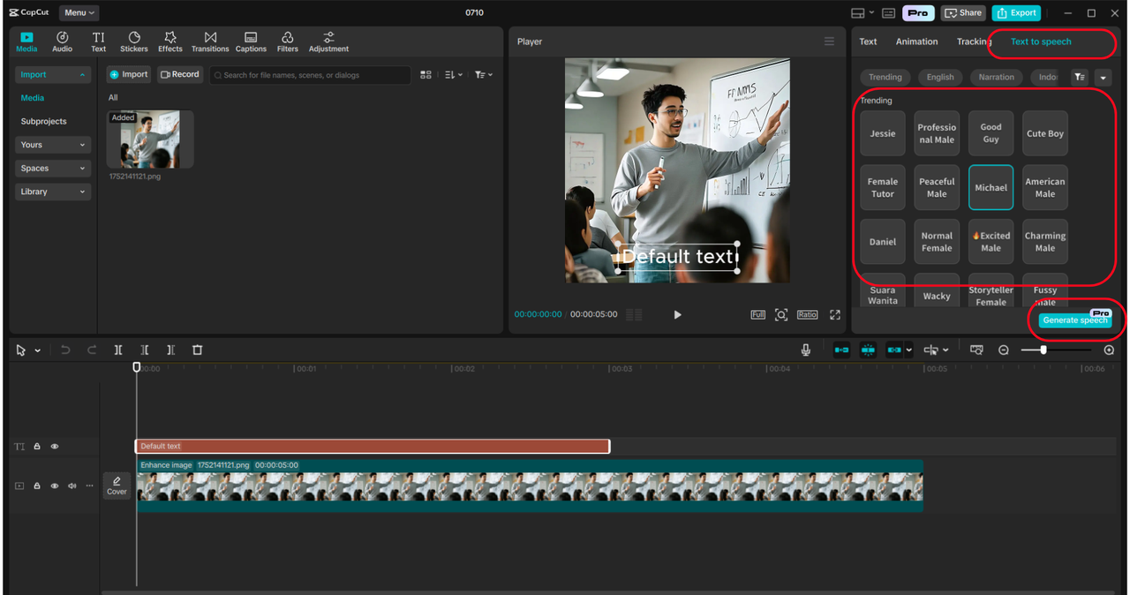1130x595 pixels.
Task: Open the Transitions panel
Action: [x=210, y=41]
